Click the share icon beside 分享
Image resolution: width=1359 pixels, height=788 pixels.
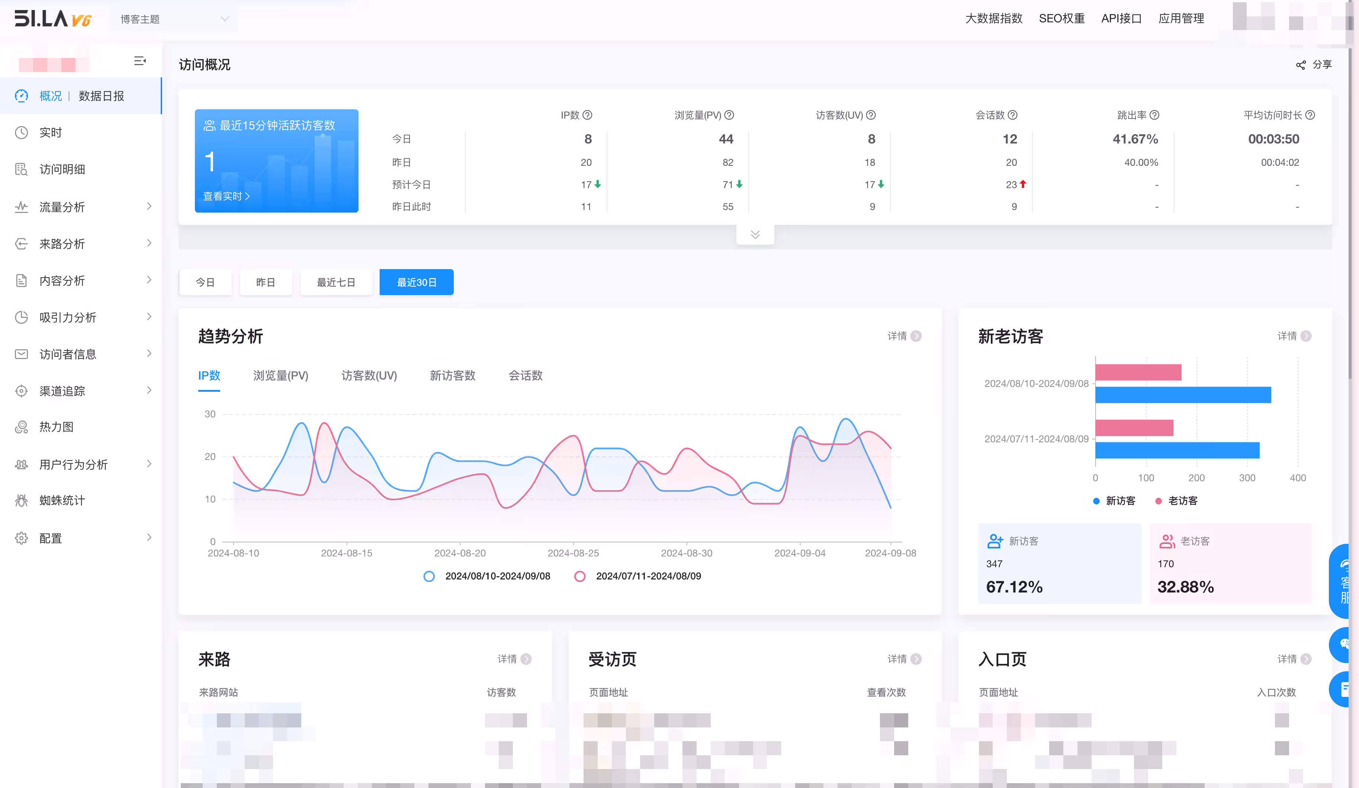[x=1301, y=65]
